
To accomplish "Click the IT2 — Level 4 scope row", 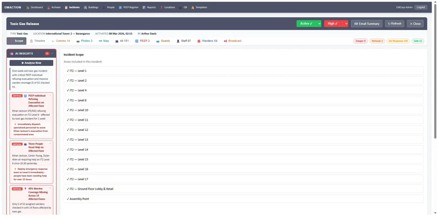I will pos(243,90).
